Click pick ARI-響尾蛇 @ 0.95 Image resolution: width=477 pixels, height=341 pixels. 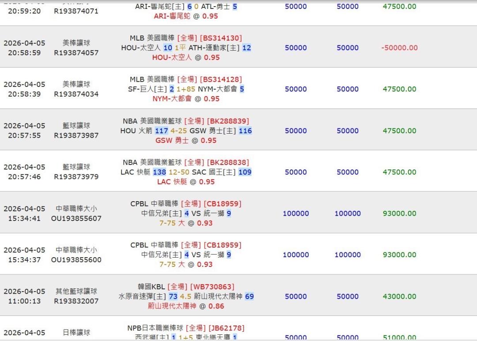click(x=186, y=16)
